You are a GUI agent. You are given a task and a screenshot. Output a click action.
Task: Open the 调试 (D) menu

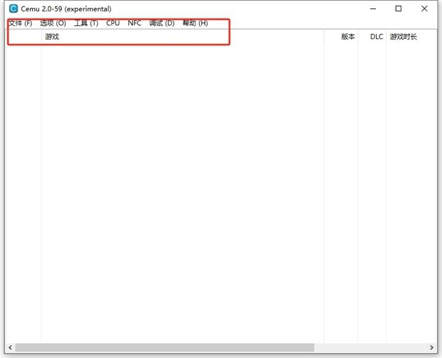point(161,23)
